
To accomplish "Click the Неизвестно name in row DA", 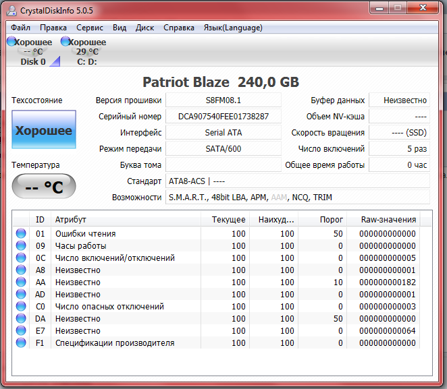I will click(78, 319).
